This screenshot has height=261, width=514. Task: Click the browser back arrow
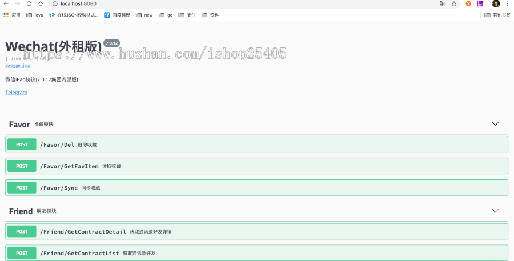pyautogui.click(x=6, y=3)
